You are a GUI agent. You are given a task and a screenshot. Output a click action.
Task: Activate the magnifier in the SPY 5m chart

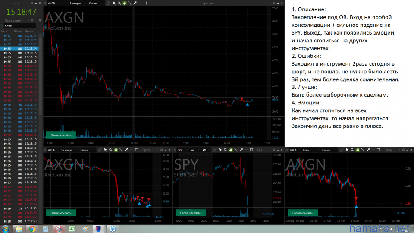pos(226,150)
